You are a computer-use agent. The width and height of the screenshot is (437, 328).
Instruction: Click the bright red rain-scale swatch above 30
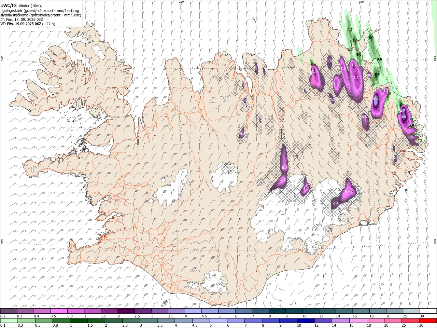click(428, 320)
